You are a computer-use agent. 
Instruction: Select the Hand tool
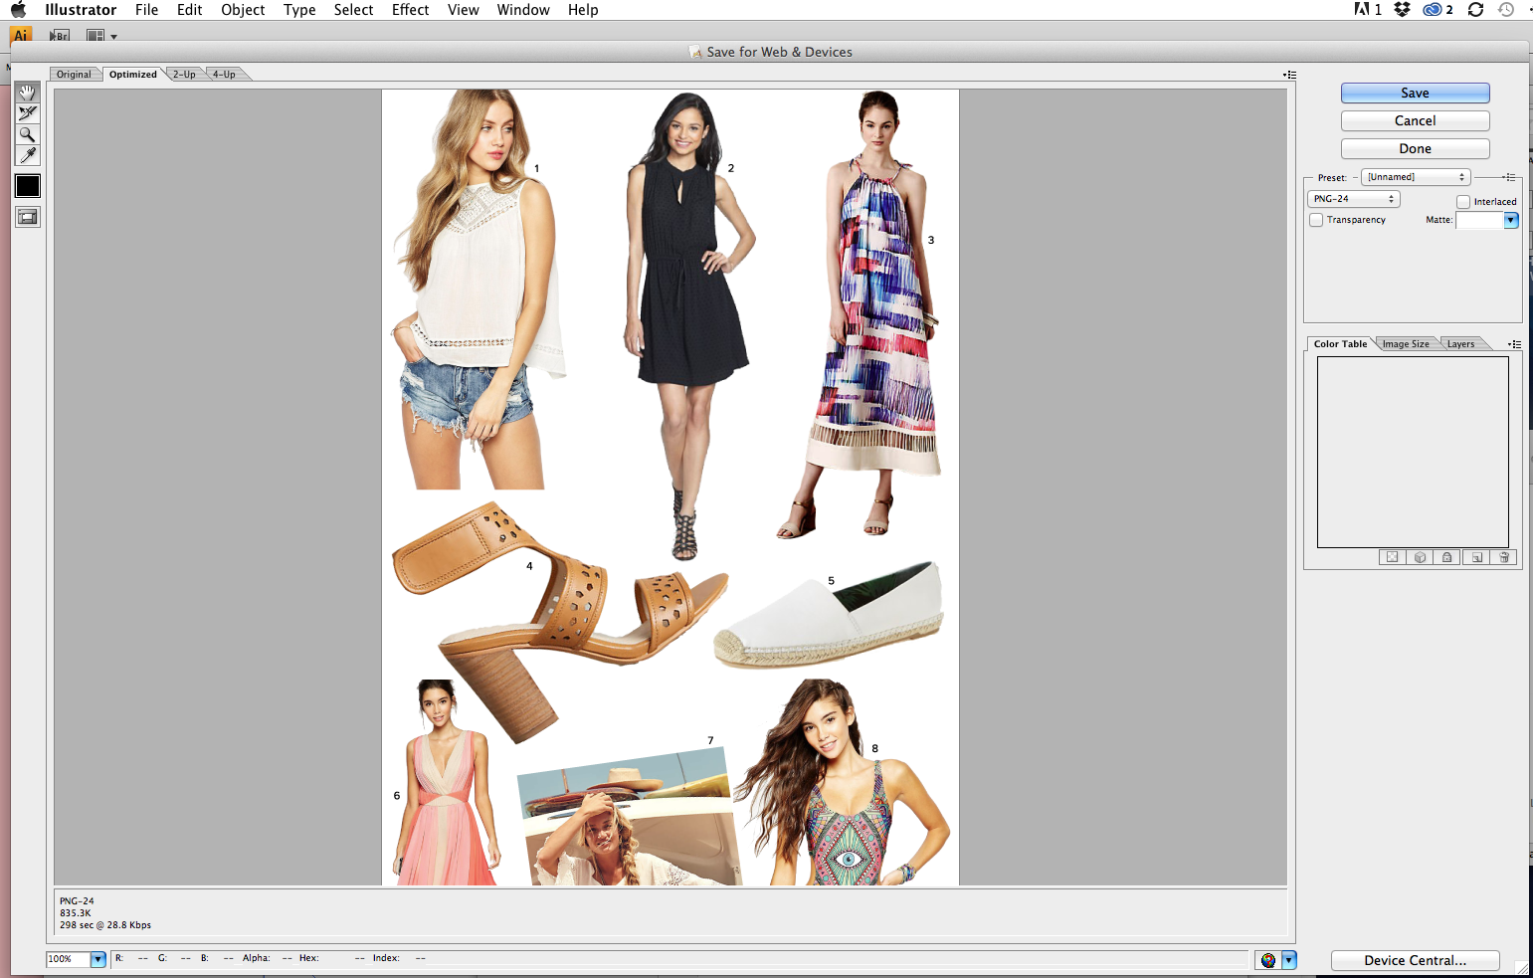(x=28, y=93)
